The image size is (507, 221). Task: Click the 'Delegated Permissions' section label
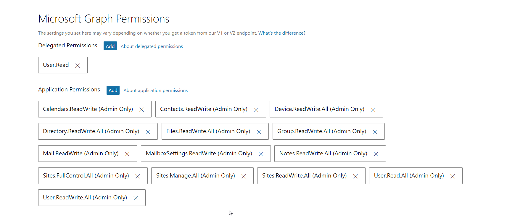68,45
